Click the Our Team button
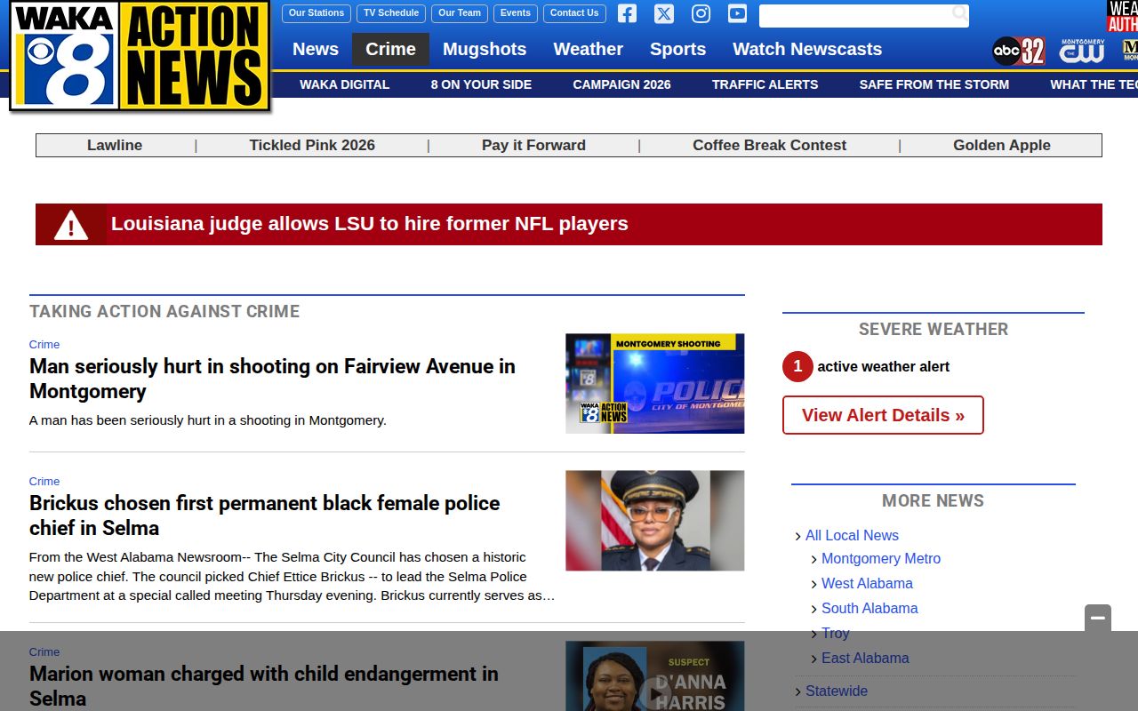Screen dimensions: 1138x711 point(460,13)
